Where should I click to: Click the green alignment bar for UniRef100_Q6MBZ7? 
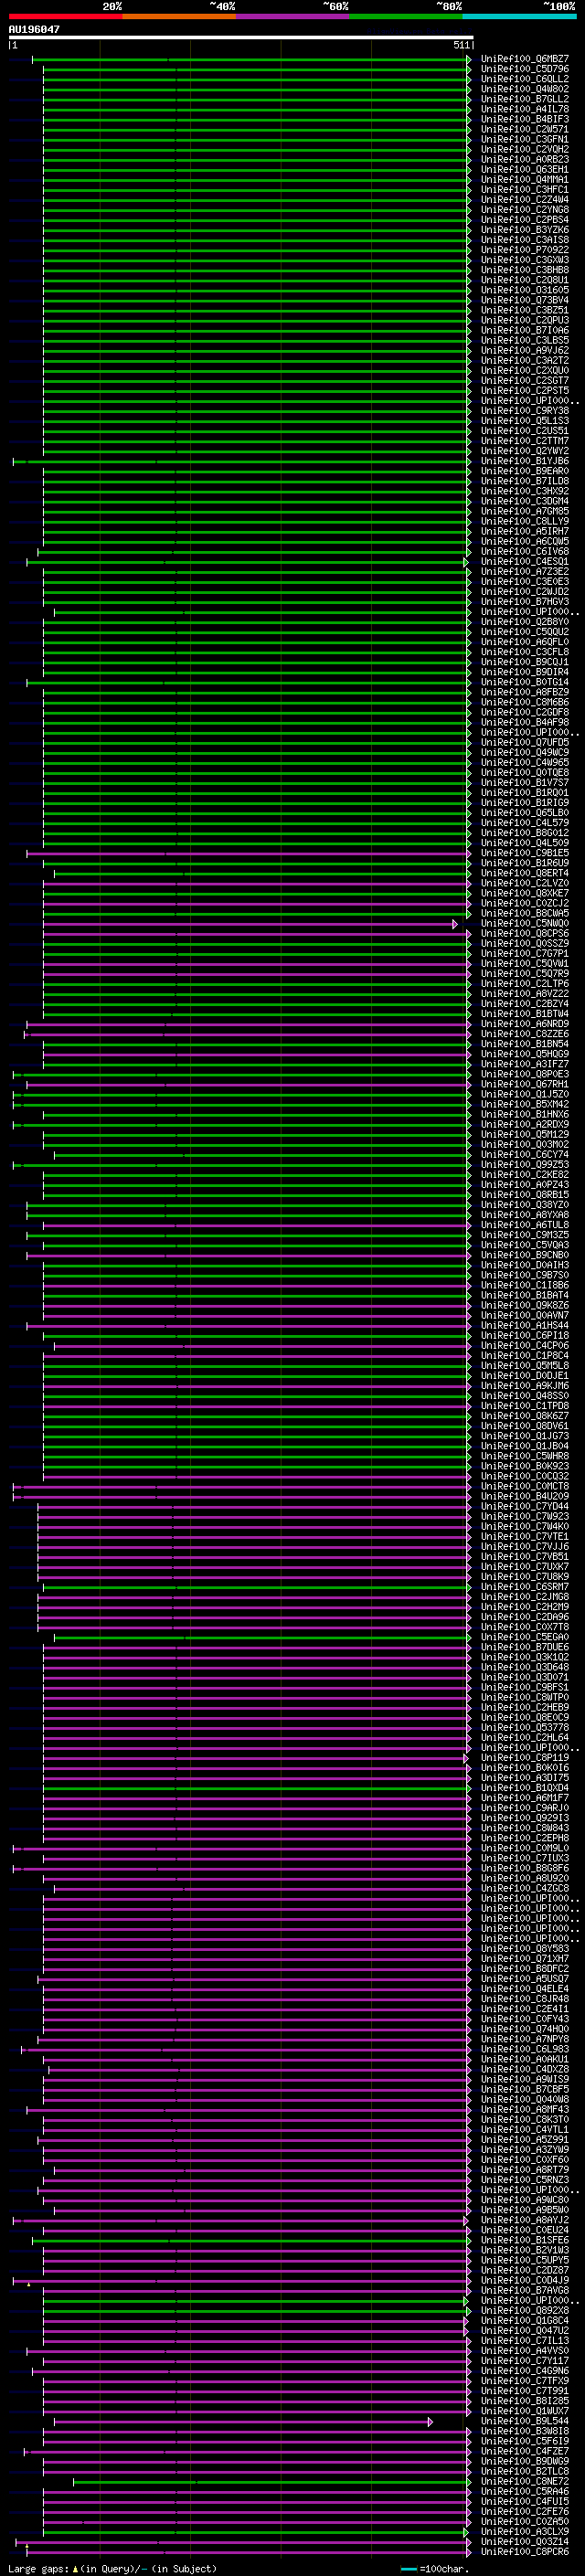pos(251,59)
